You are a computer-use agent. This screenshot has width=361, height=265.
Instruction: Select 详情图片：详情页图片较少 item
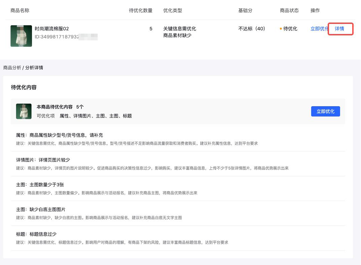(43, 160)
